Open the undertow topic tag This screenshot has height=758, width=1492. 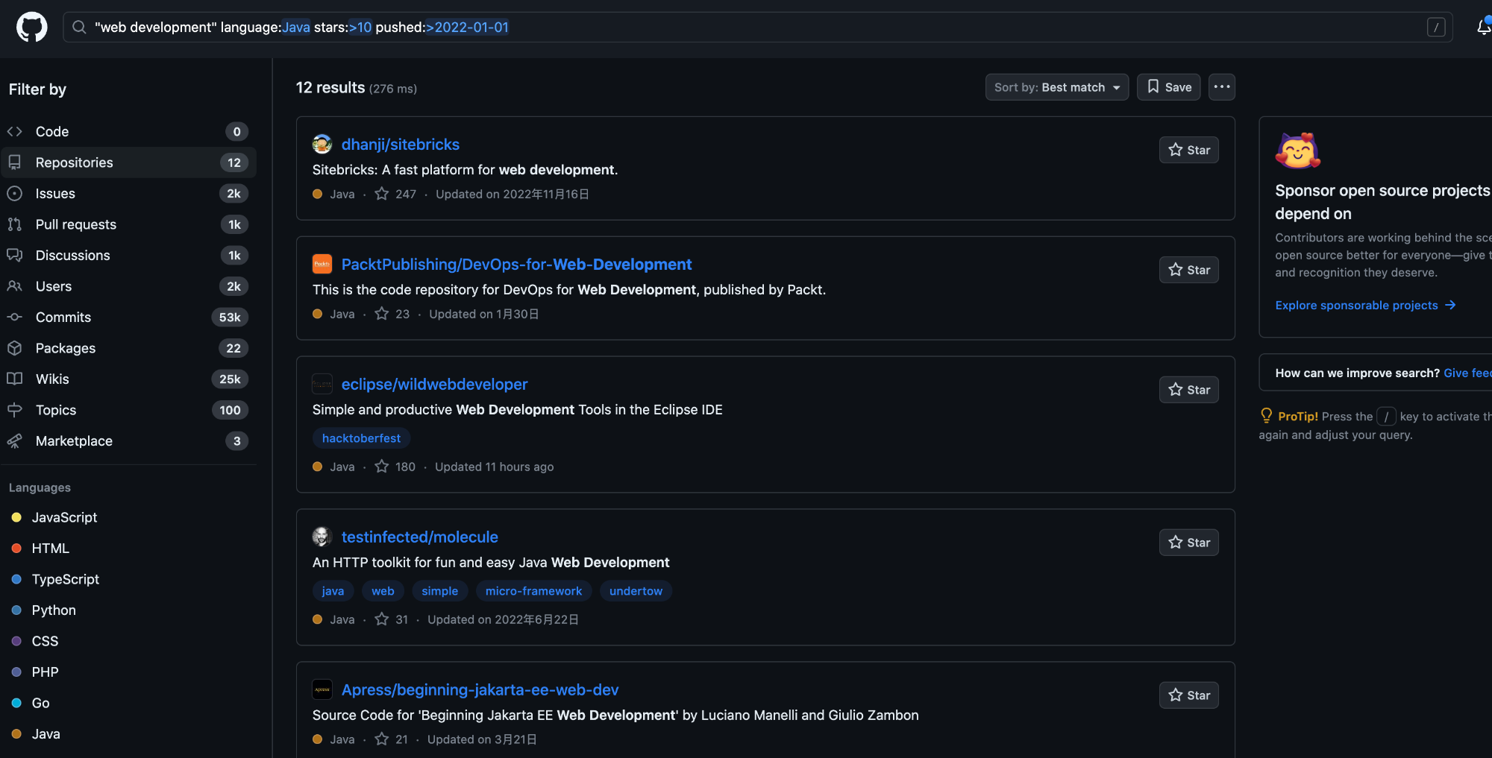point(636,591)
